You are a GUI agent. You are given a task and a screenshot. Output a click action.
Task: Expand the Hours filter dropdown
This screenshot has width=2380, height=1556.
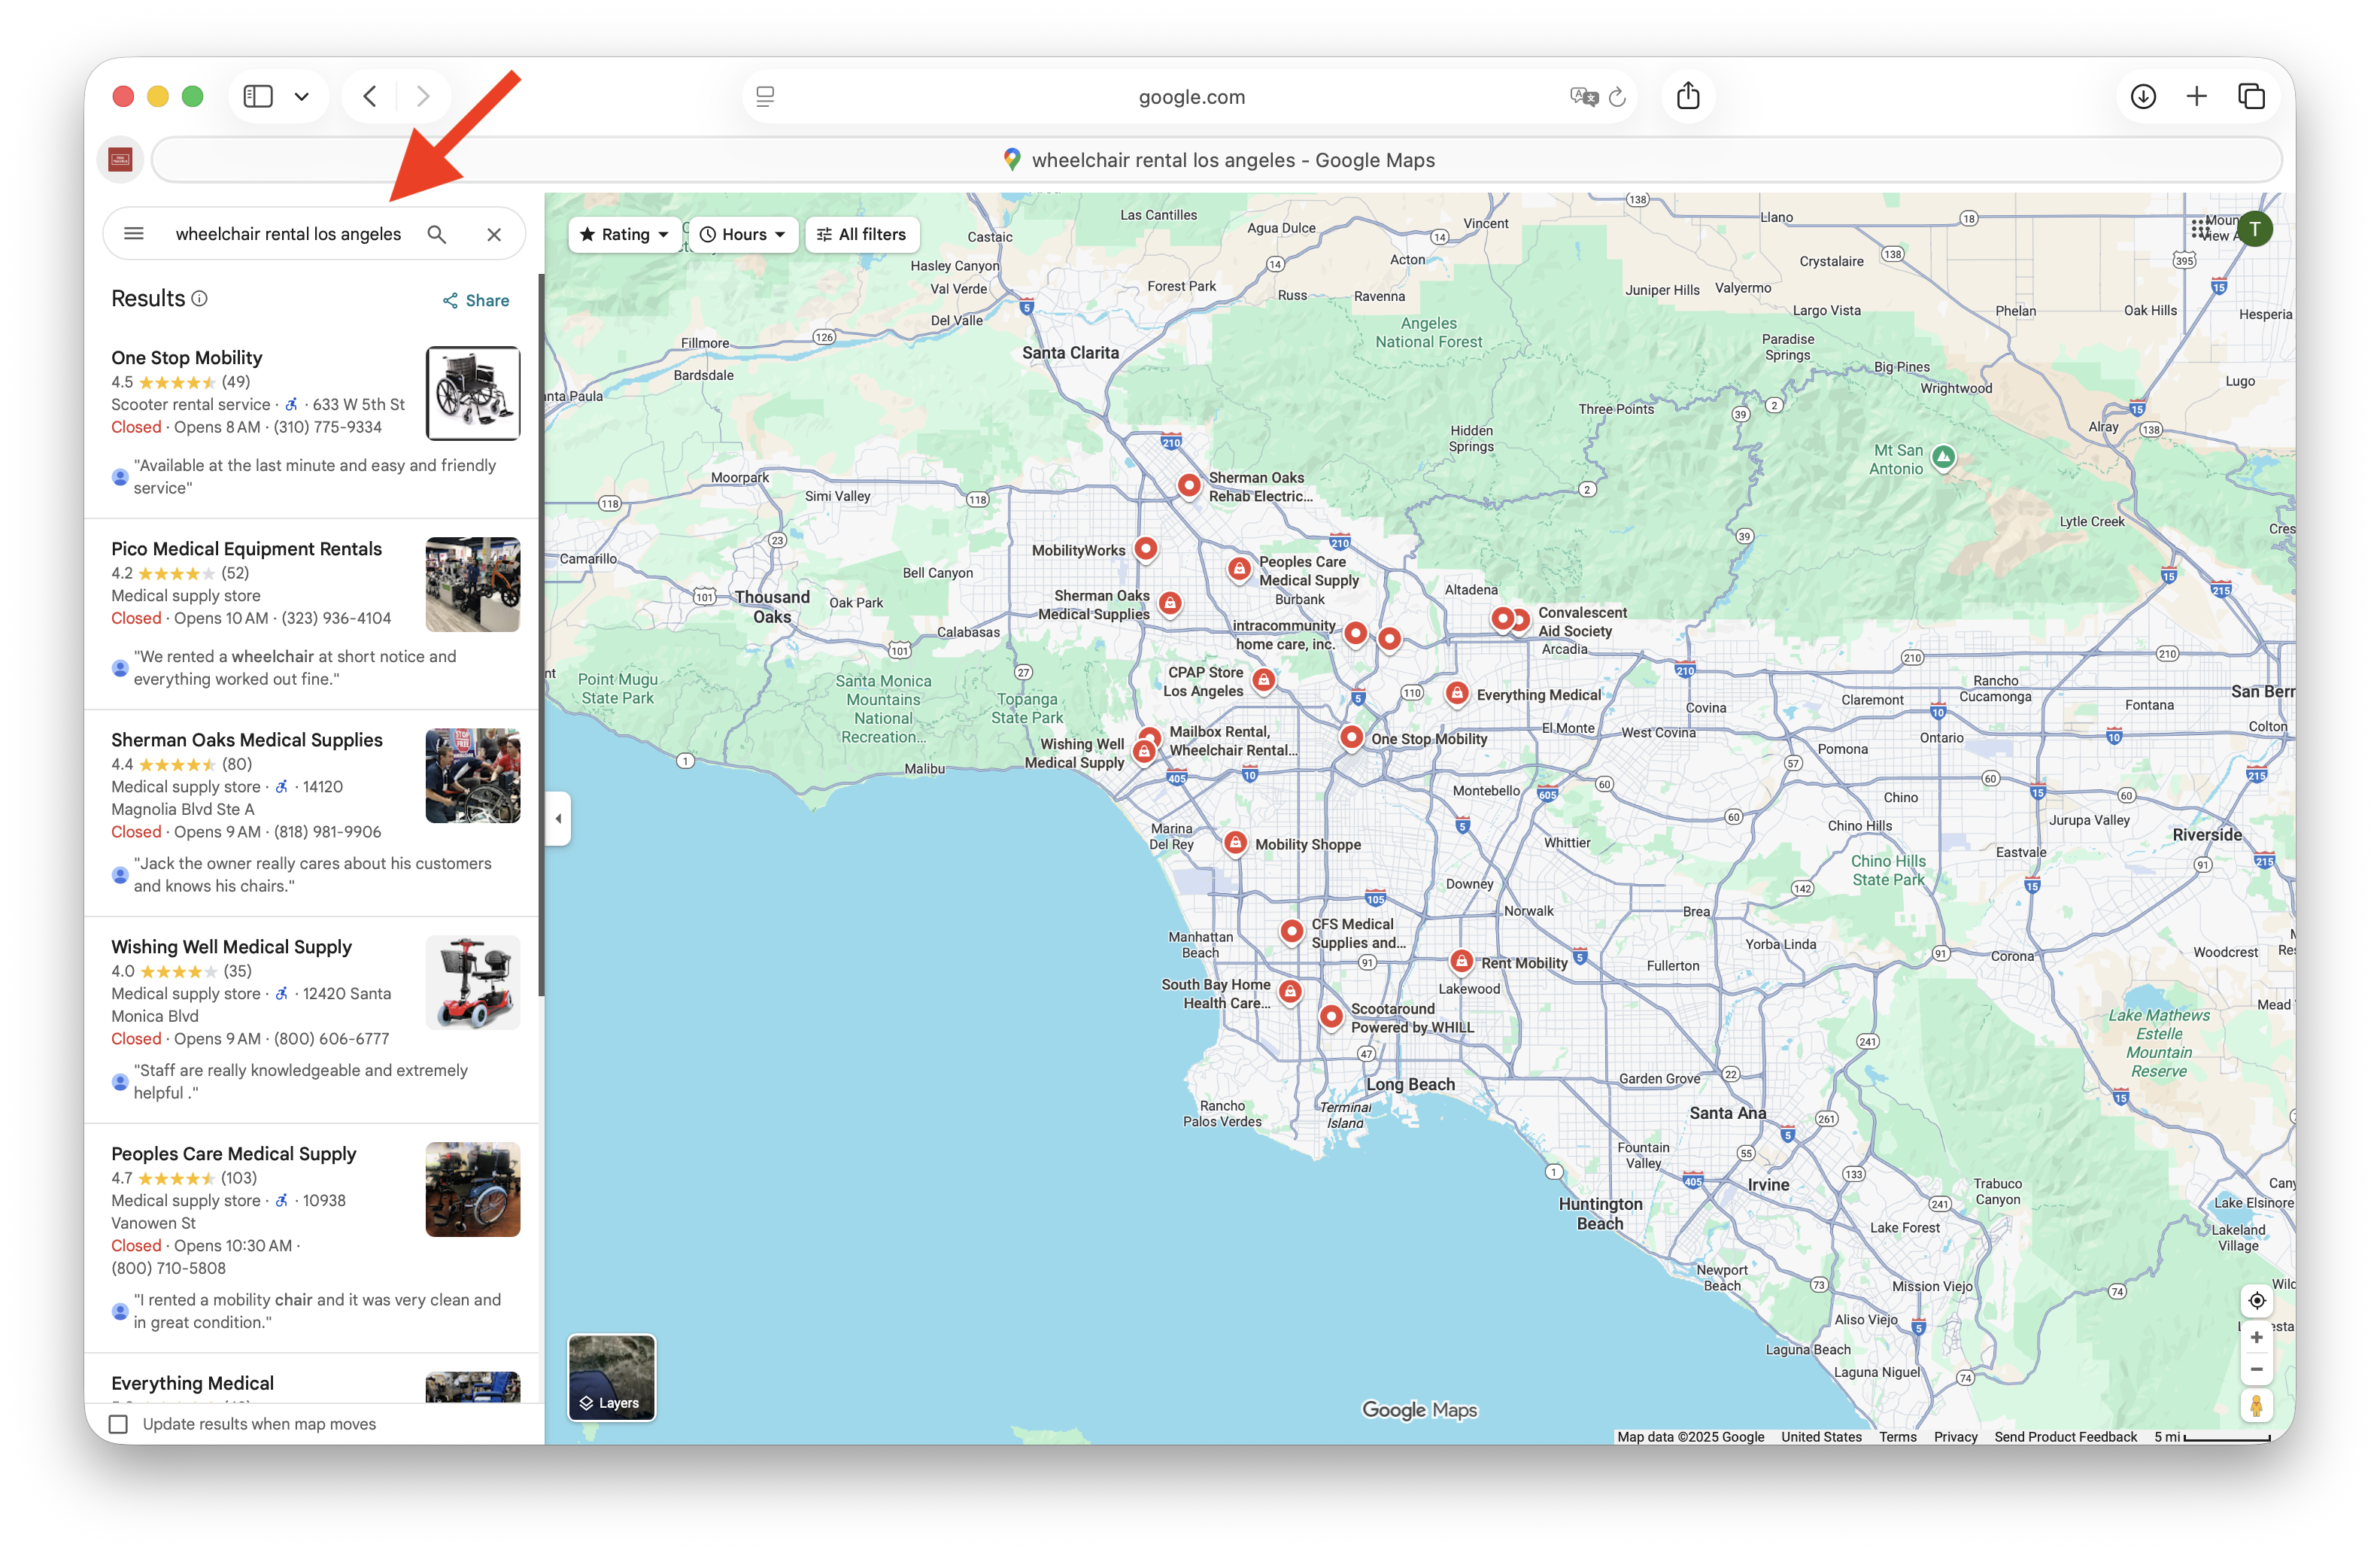pyautogui.click(x=743, y=234)
